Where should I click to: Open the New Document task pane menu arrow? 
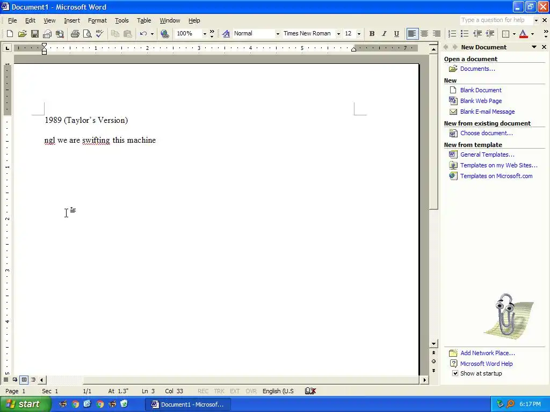534,47
